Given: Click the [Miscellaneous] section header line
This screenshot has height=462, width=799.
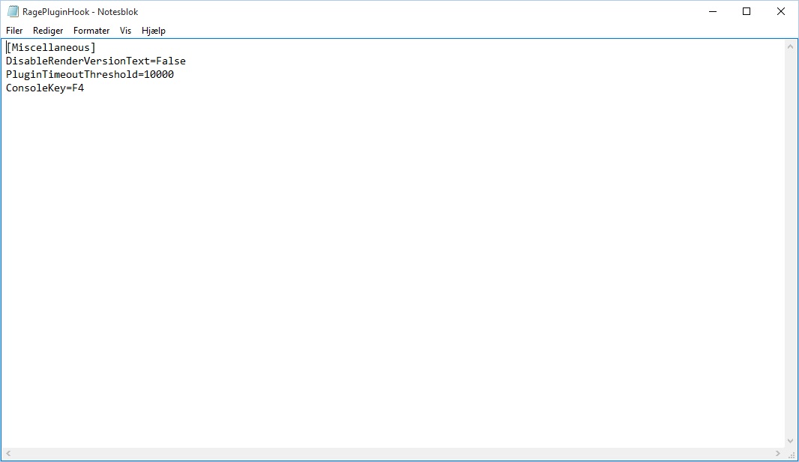Looking at the screenshot, I should (x=50, y=47).
